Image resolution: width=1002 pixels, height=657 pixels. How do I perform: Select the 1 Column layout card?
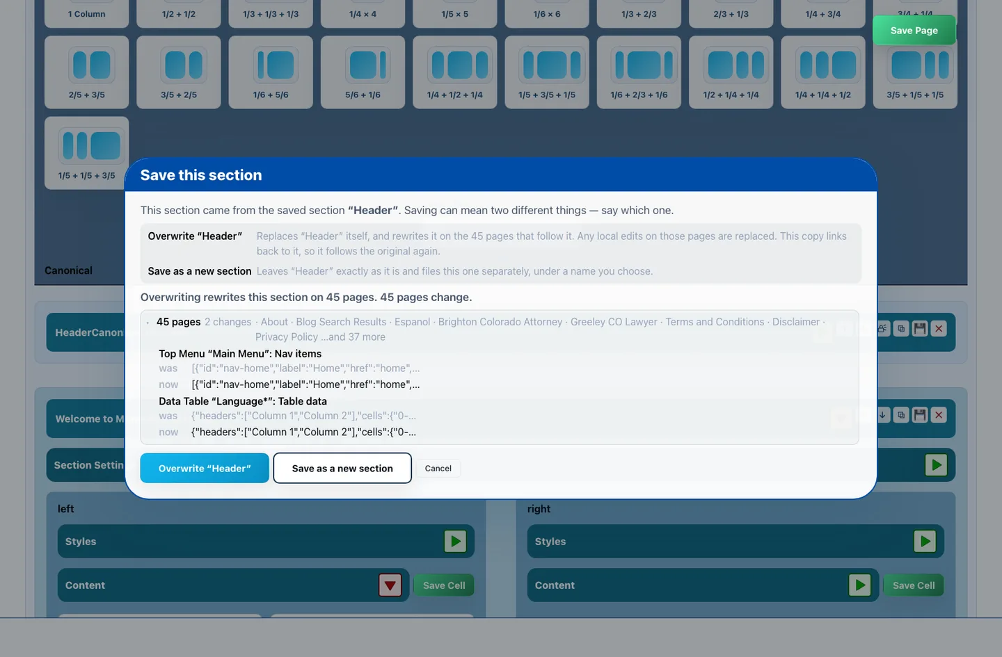point(87,13)
